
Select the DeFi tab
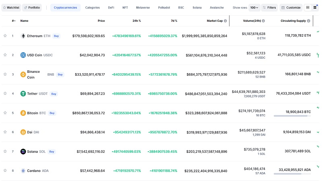[x=111, y=8]
